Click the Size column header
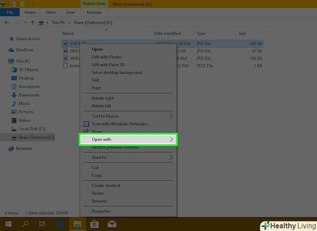This screenshot has height=231, width=317. click(243, 33)
